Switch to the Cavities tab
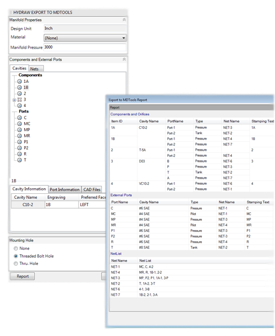Viewport: 275px width, 336px height. (x=19, y=68)
